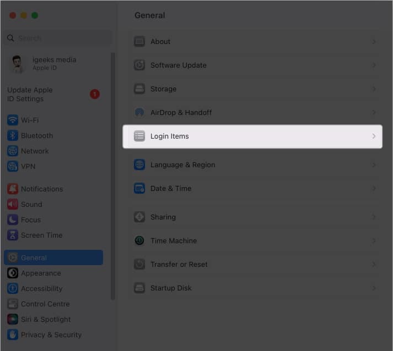
Task: Click the Sharing icon in General pane
Action: click(x=139, y=217)
